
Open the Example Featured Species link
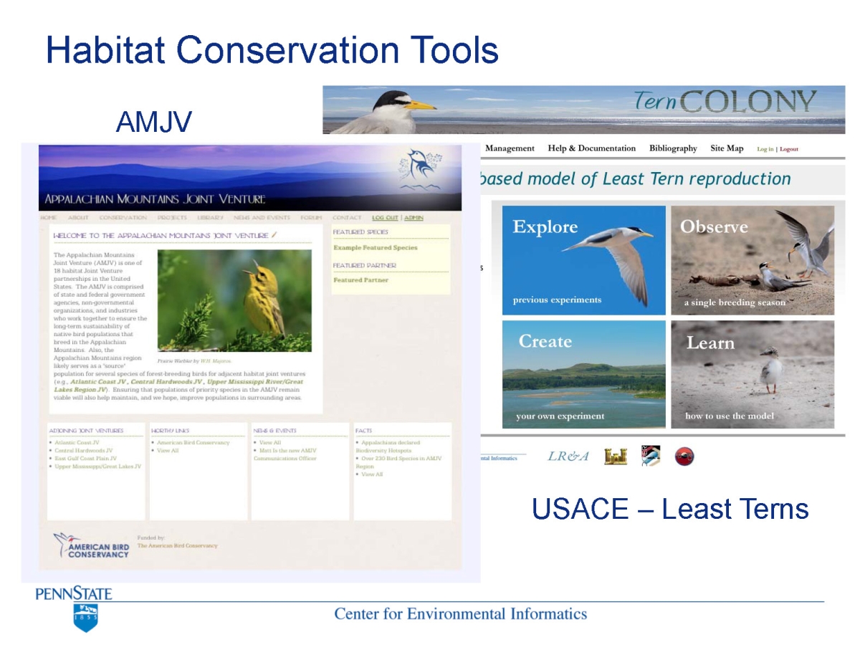coord(376,248)
